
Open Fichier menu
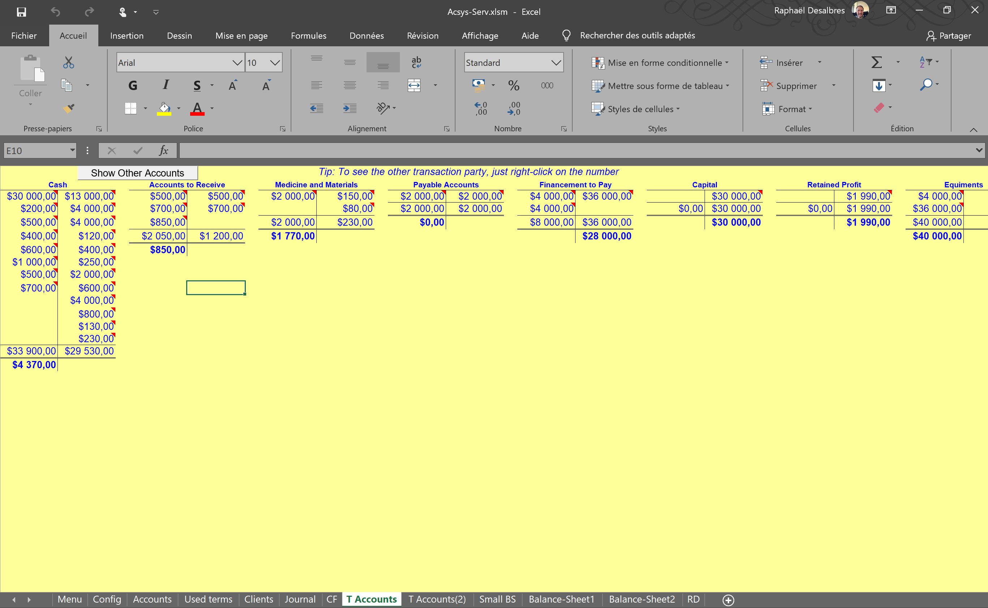(24, 36)
